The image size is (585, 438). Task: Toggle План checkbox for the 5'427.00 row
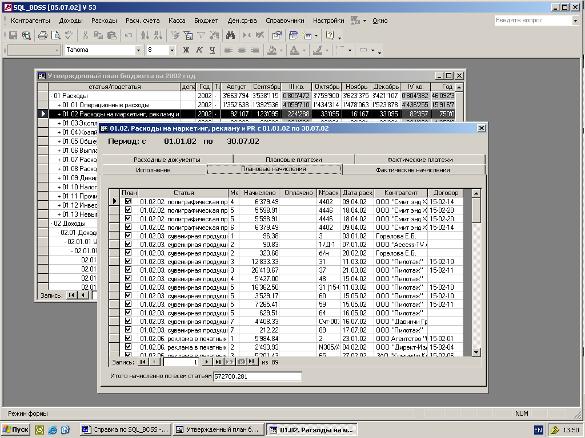pos(129,279)
